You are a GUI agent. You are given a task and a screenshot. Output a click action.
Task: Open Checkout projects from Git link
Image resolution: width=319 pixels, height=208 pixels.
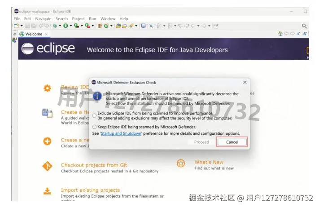pyautogui.click(x=94, y=165)
